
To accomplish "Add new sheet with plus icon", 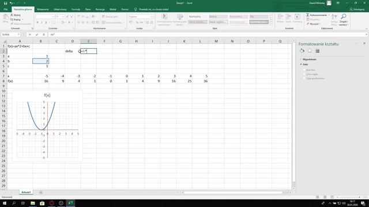I will (x=41, y=193).
